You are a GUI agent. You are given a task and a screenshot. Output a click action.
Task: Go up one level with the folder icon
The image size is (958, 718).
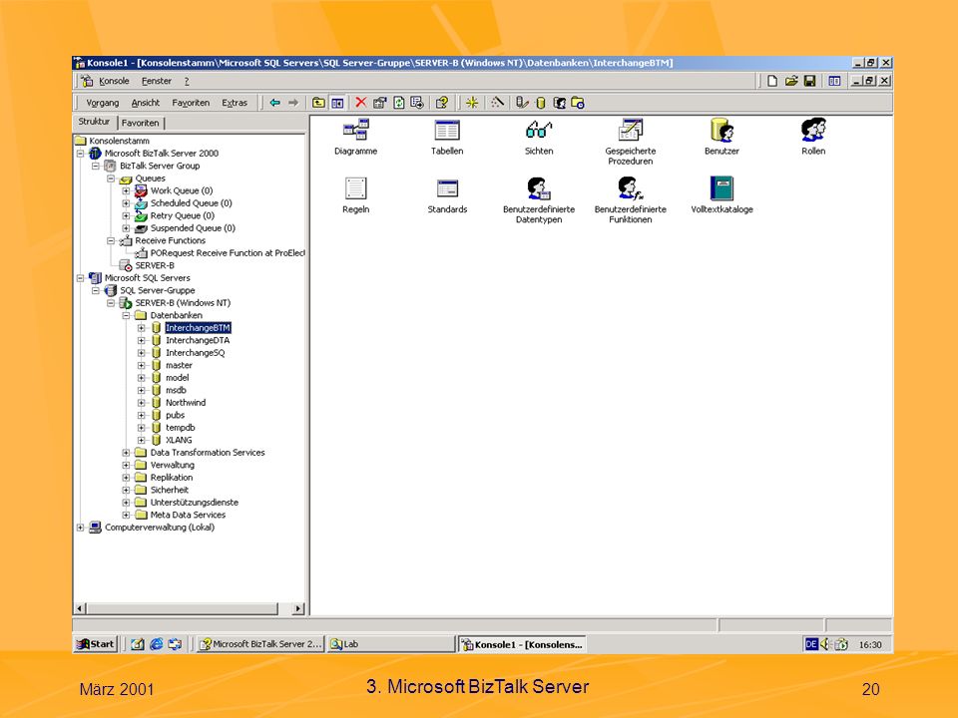(x=318, y=103)
